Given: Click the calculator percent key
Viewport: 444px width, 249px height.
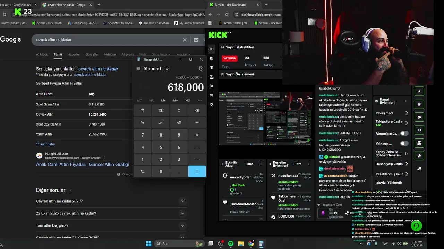Looking at the screenshot, I should (x=143, y=110).
